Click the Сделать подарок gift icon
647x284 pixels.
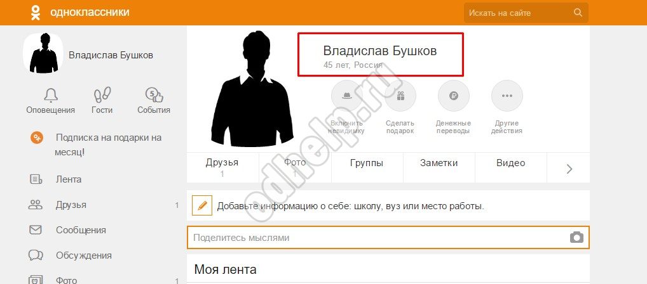[400, 96]
